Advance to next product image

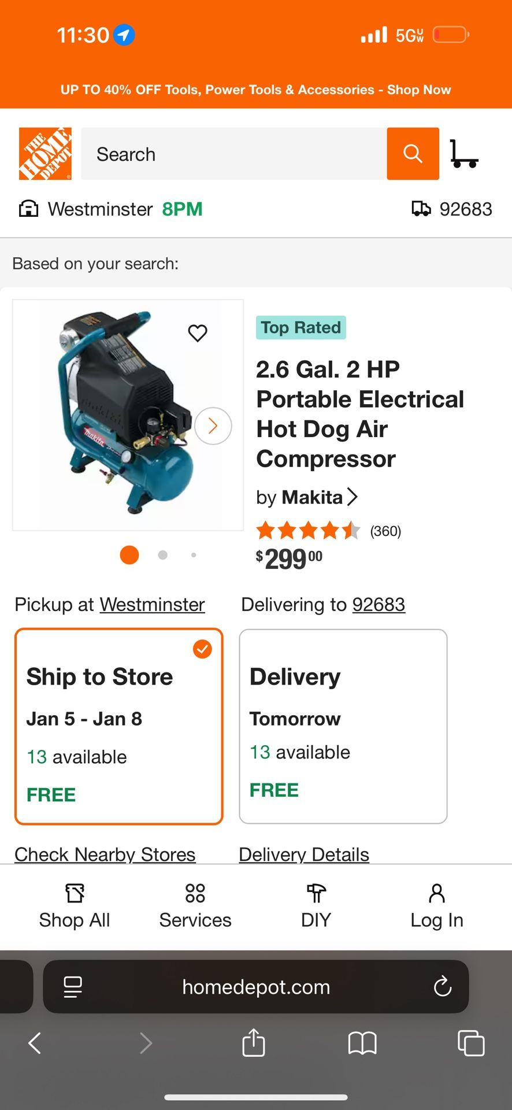point(213,426)
